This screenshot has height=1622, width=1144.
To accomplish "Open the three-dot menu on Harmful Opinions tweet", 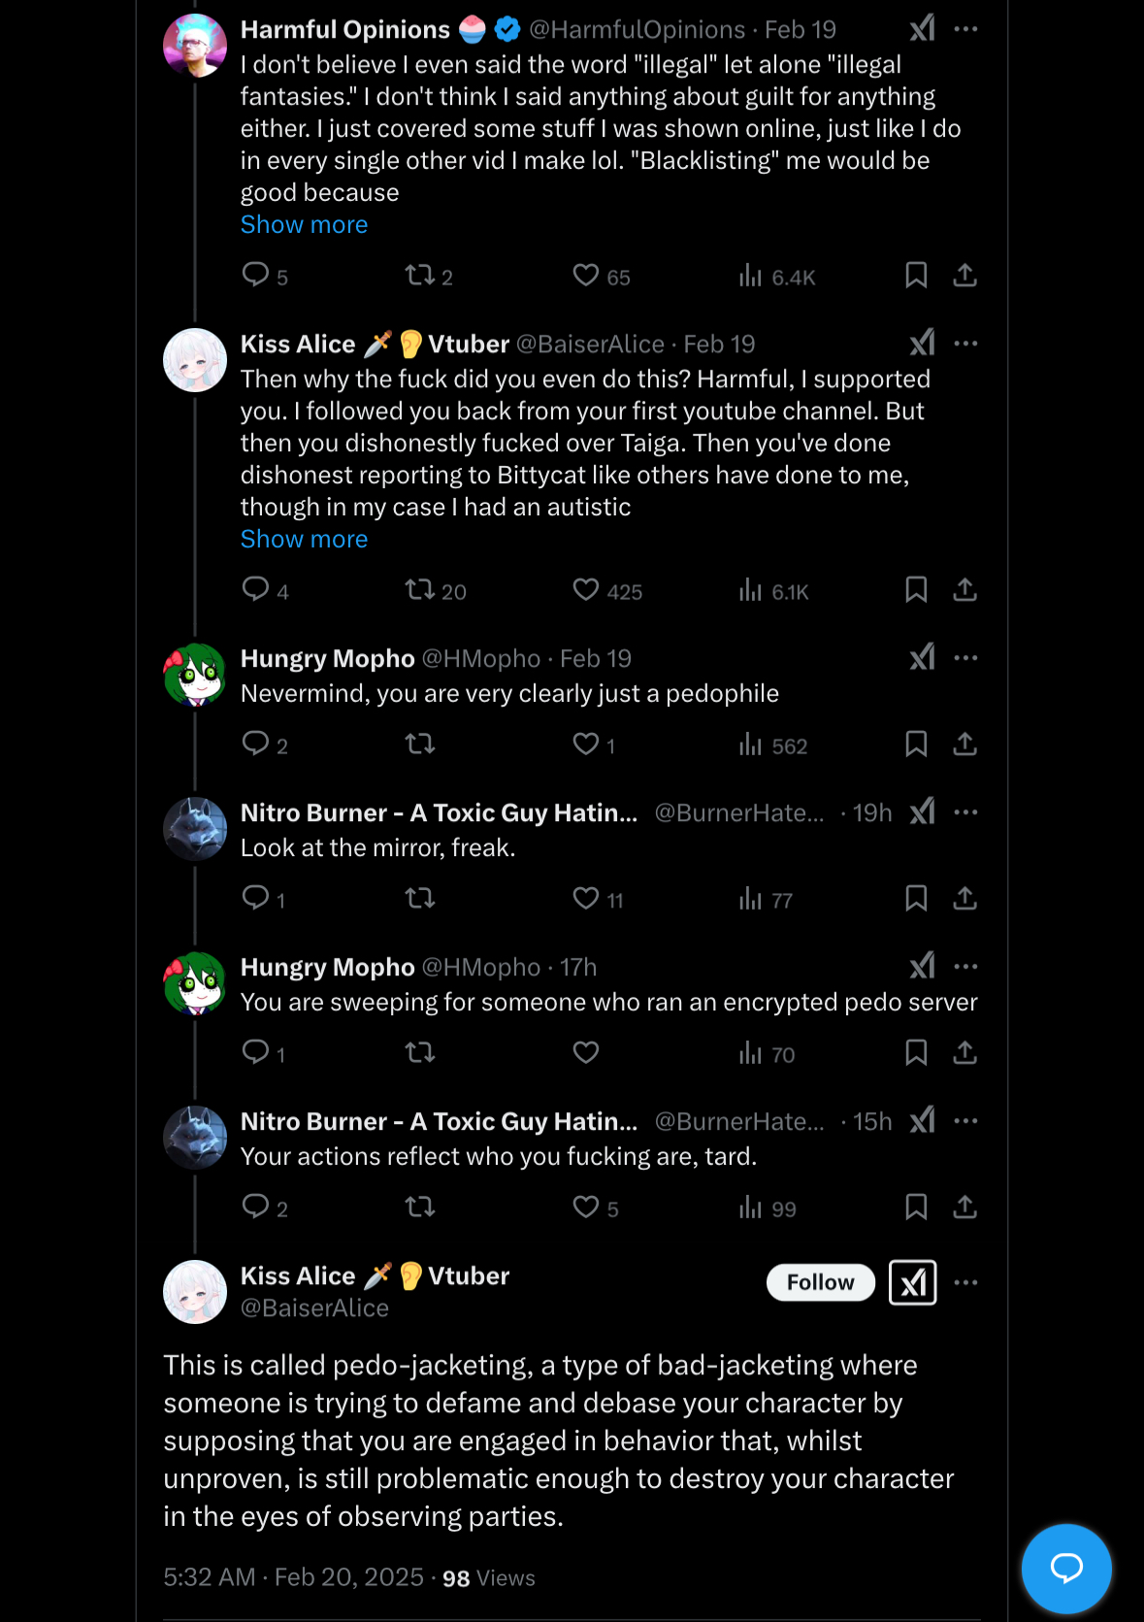I will point(965,29).
